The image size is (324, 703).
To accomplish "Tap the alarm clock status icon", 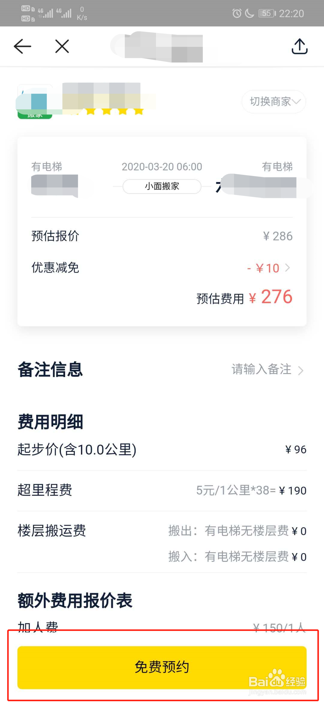I will [x=237, y=13].
